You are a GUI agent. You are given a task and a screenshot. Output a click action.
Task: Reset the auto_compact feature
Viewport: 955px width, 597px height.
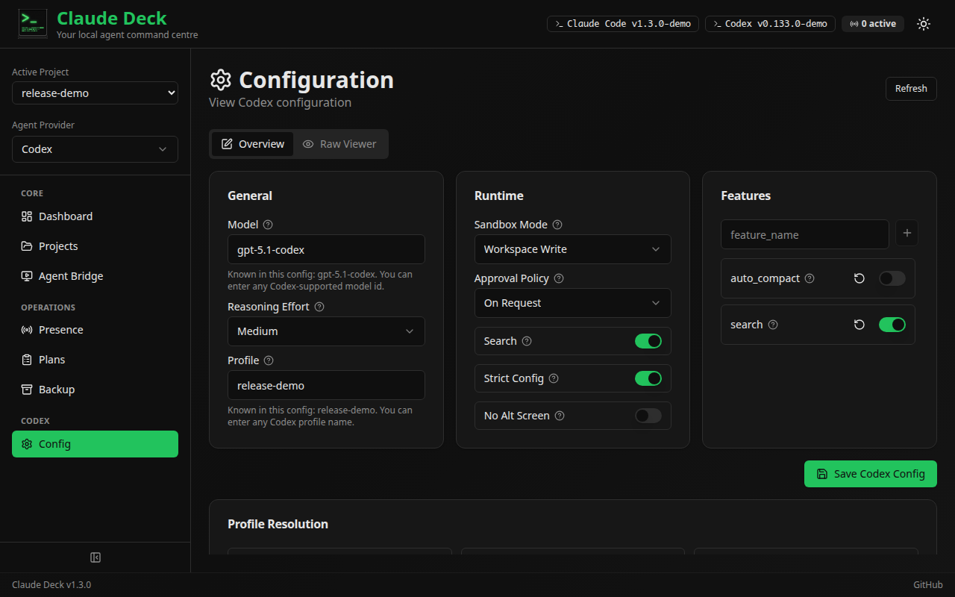[859, 278]
